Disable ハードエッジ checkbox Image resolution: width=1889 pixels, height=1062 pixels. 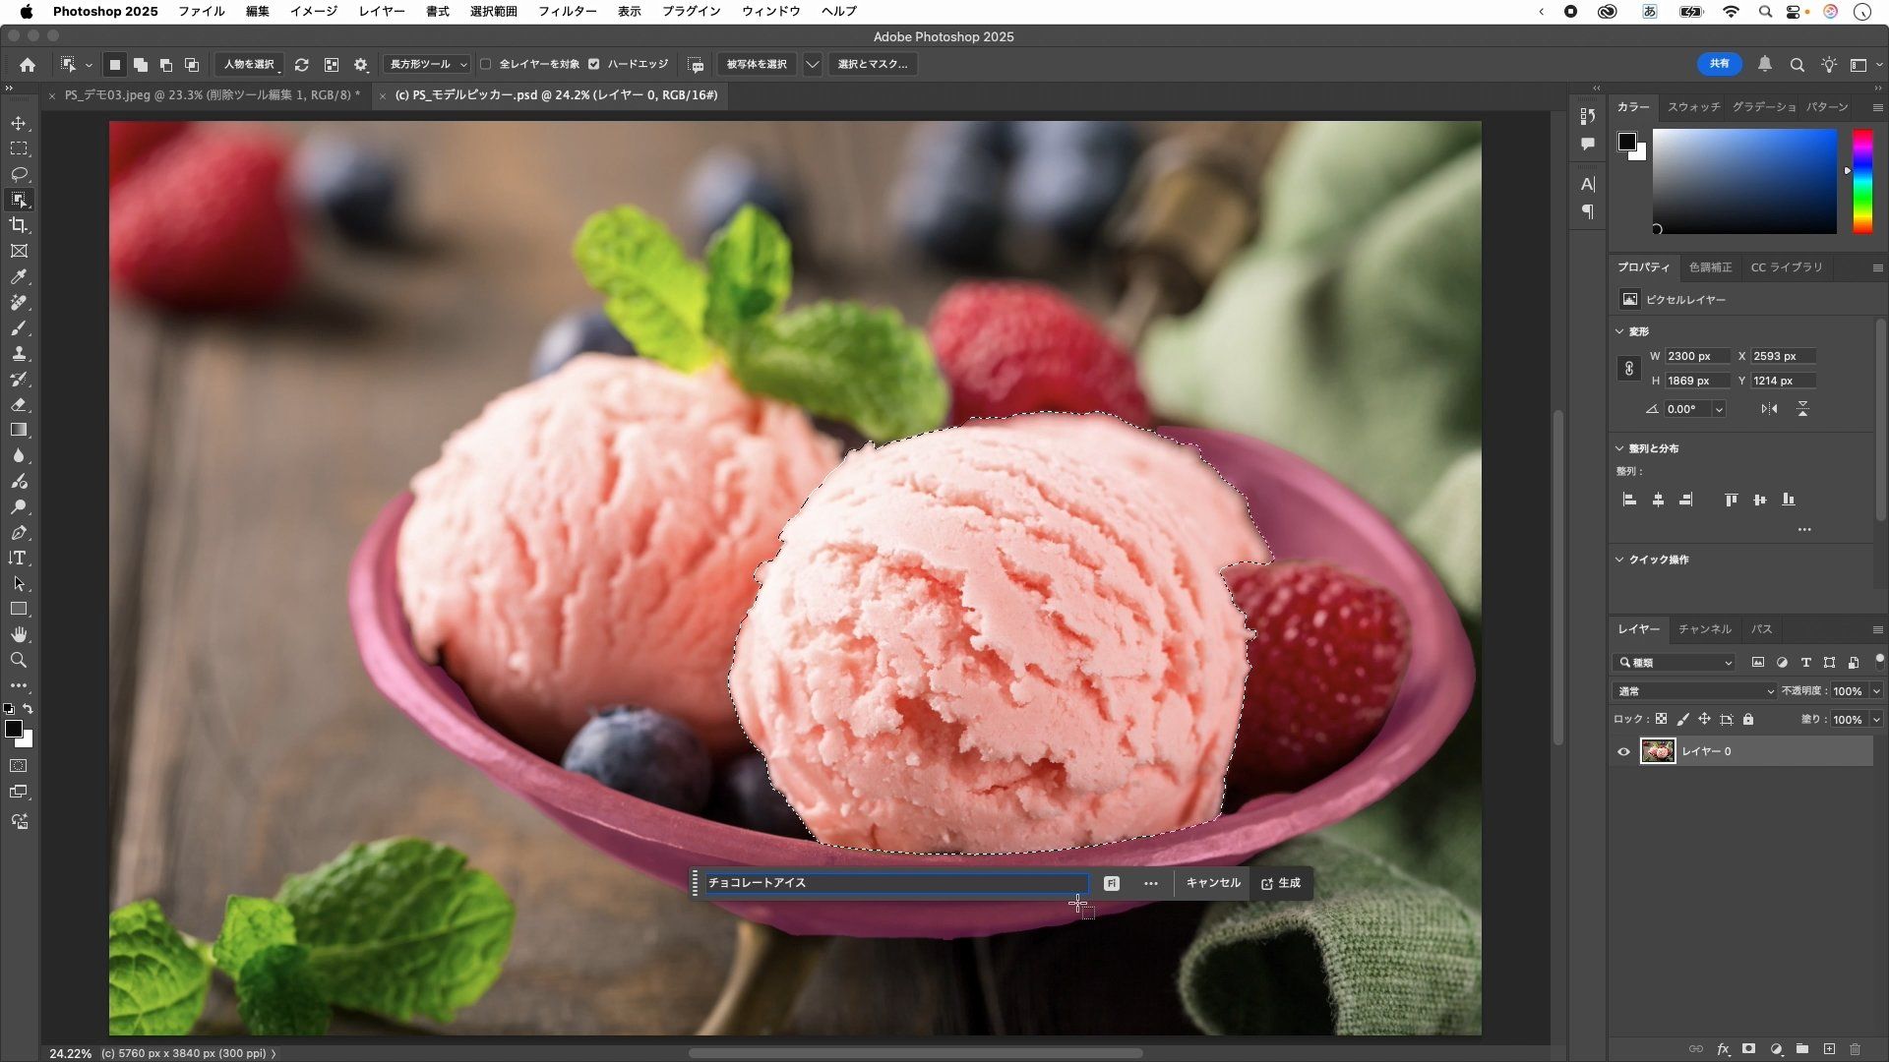click(594, 65)
